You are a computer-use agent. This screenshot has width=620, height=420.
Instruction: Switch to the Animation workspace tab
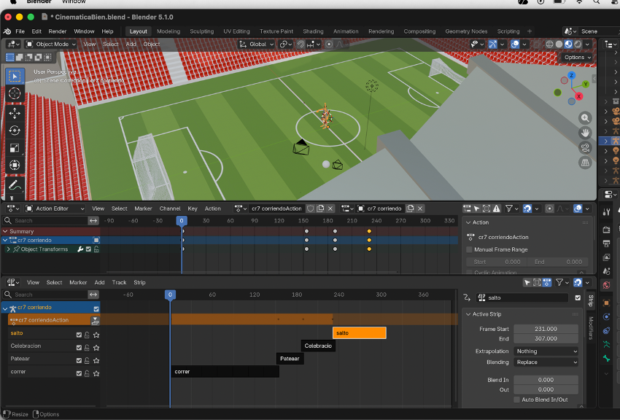(346, 31)
